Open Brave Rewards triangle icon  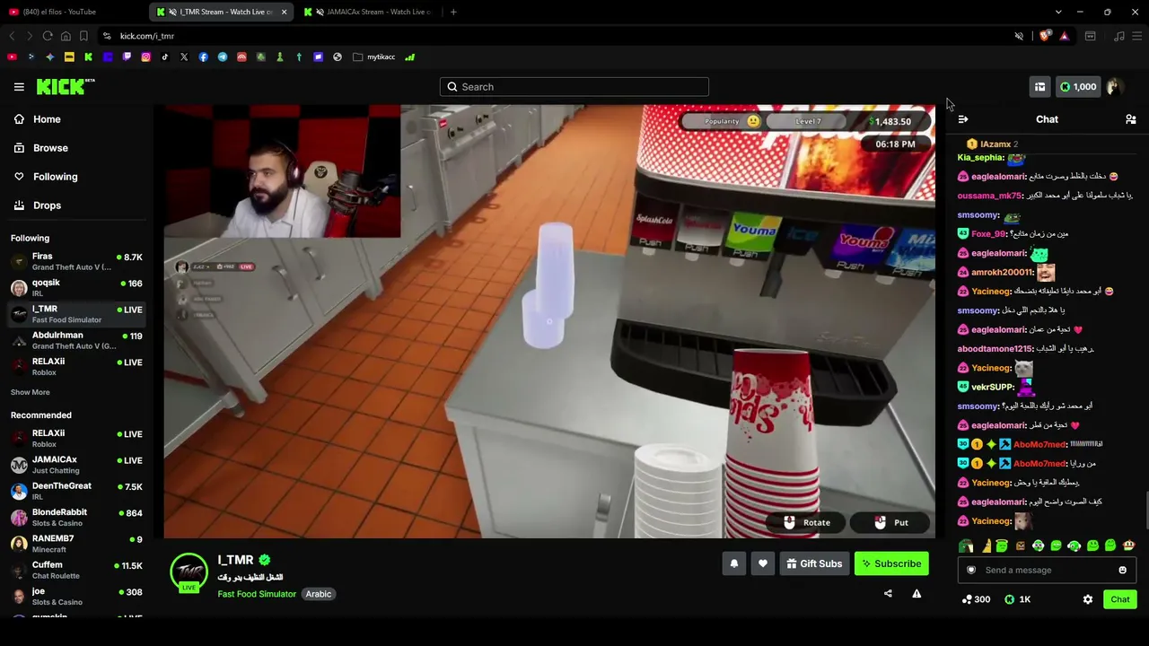click(1065, 36)
